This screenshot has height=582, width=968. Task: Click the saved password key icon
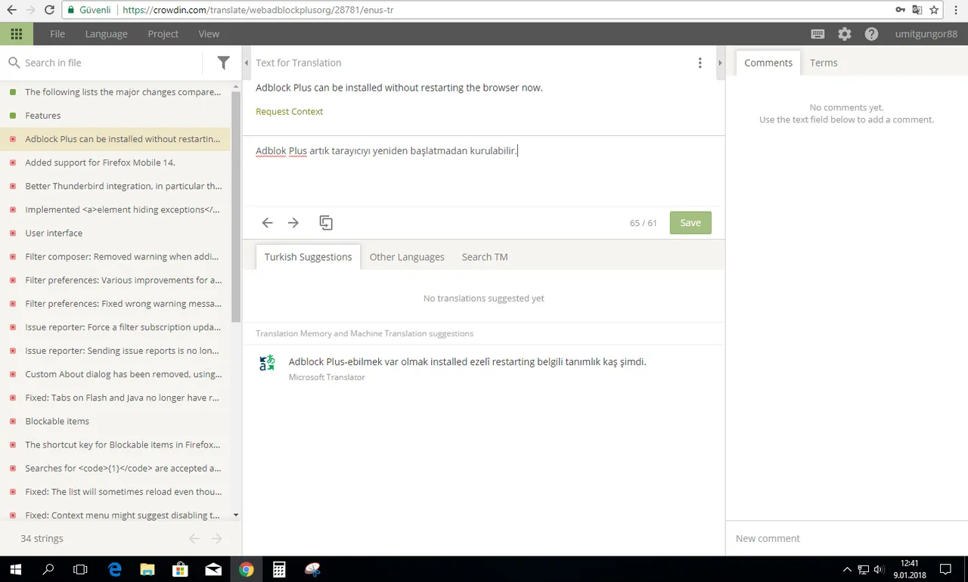[x=900, y=10]
